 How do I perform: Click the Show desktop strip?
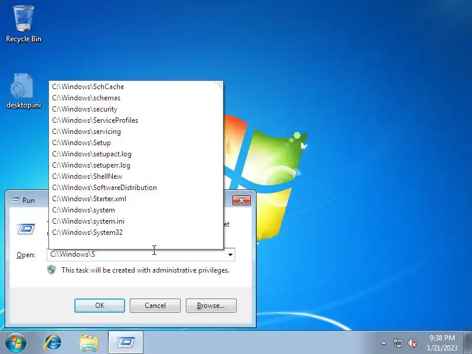(467, 342)
